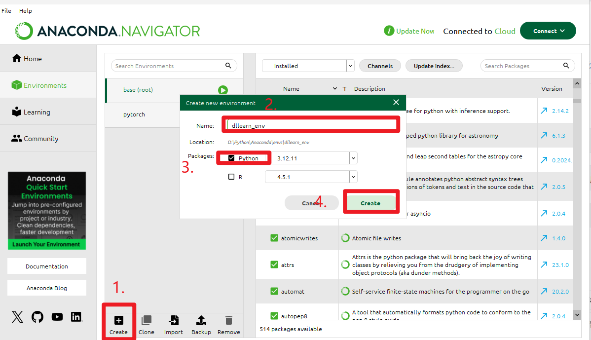Click the Clone environment icon
Viewport: 591px width, 340px height.
click(146, 320)
